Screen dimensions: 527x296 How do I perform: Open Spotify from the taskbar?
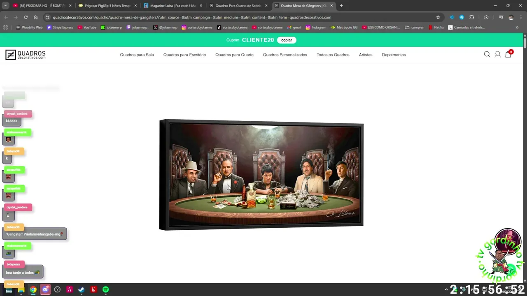(x=105, y=289)
